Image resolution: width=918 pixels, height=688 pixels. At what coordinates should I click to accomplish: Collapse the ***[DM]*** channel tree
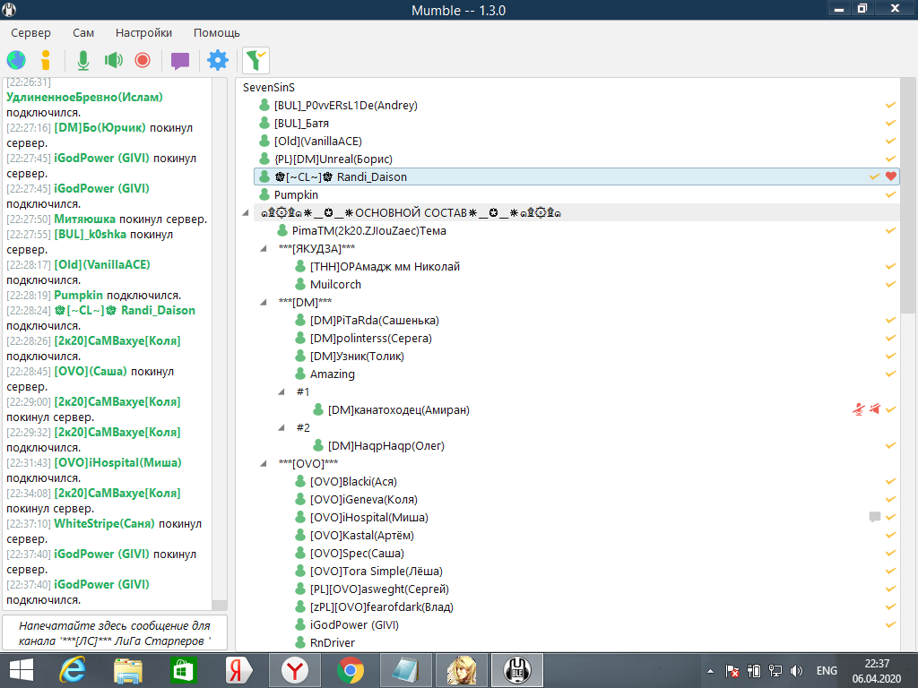pyautogui.click(x=264, y=303)
